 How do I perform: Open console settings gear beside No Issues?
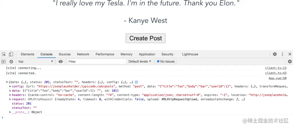[x=290, y=61]
